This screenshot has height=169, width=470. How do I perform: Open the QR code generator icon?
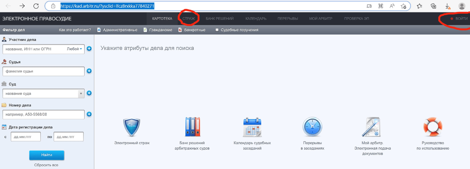coord(380,6)
